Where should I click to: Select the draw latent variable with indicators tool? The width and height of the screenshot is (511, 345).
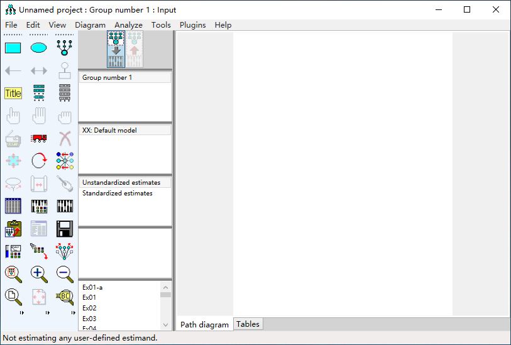(x=65, y=48)
